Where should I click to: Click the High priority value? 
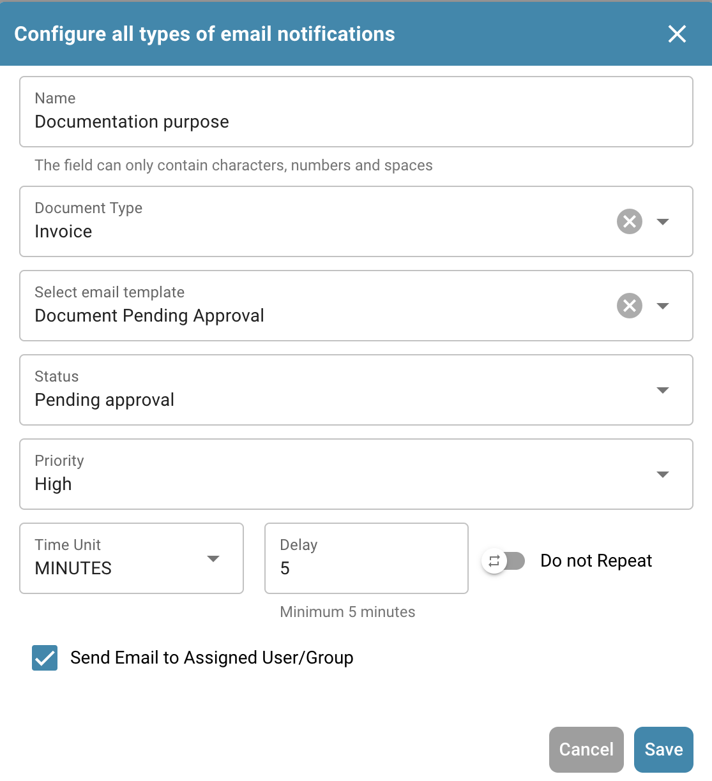(54, 484)
